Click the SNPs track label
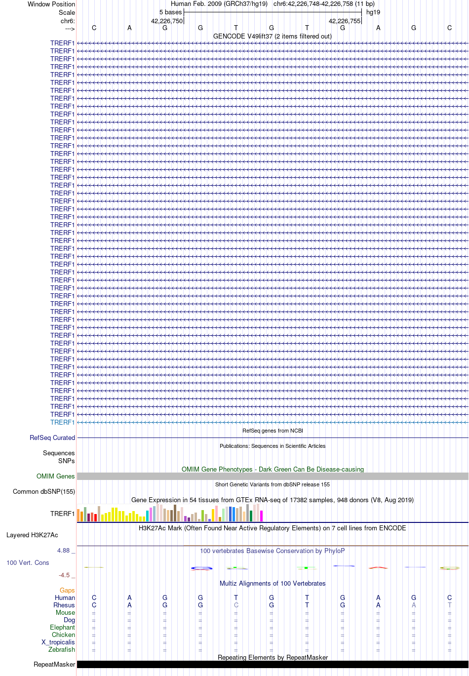 67,461
